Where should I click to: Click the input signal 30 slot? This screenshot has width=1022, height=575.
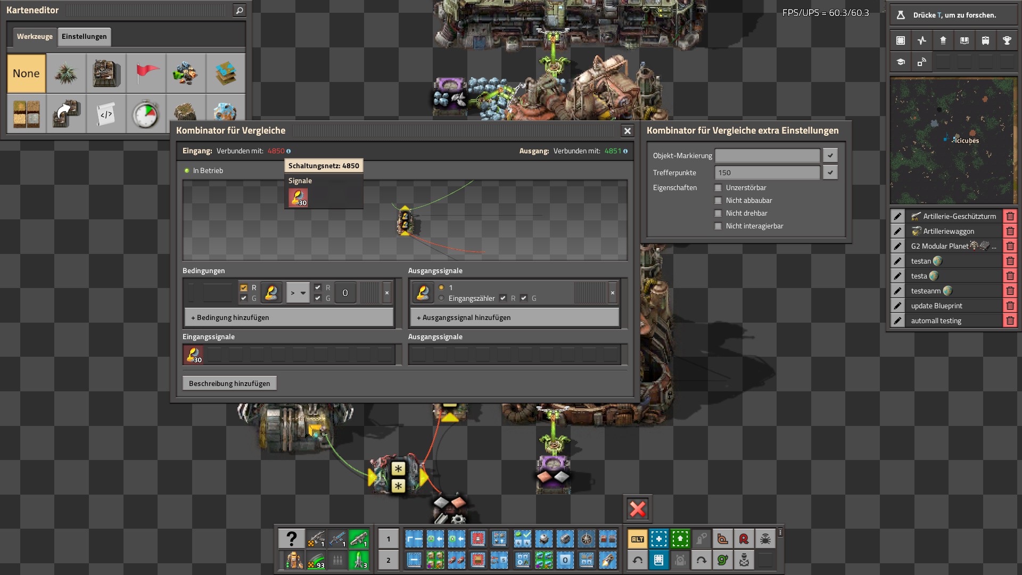[193, 355]
